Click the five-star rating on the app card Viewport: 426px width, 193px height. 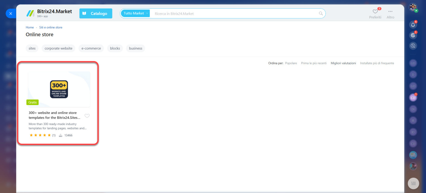point(40,135)
